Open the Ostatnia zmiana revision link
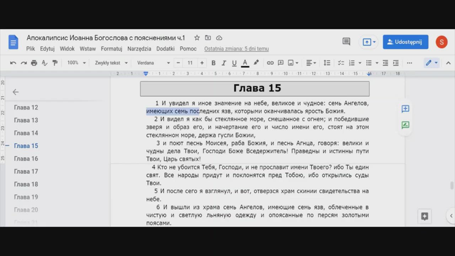The image size is (455, 256). pos(236,49)
